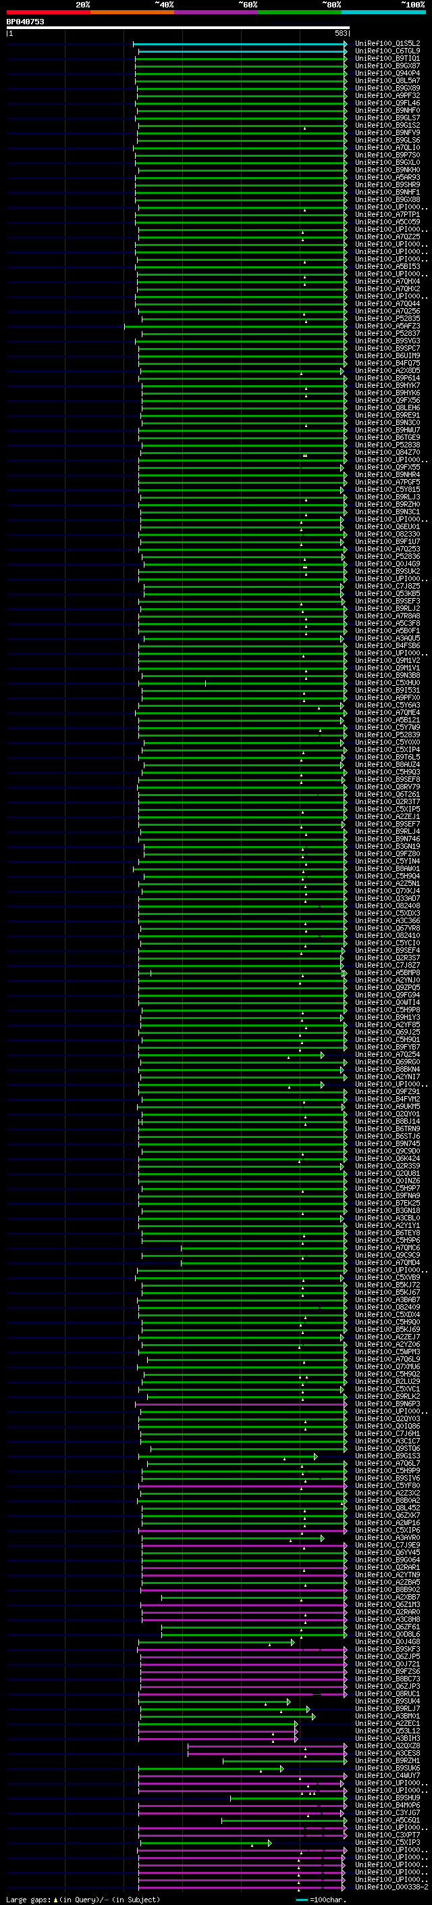Select the label UniRef100_P52838
Image resolution: width=432 pixels, height=1905 pixels.
[x=387, y=445]
